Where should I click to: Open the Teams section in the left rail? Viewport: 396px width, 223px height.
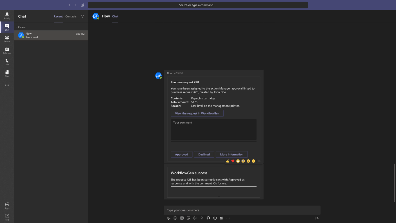7,39
